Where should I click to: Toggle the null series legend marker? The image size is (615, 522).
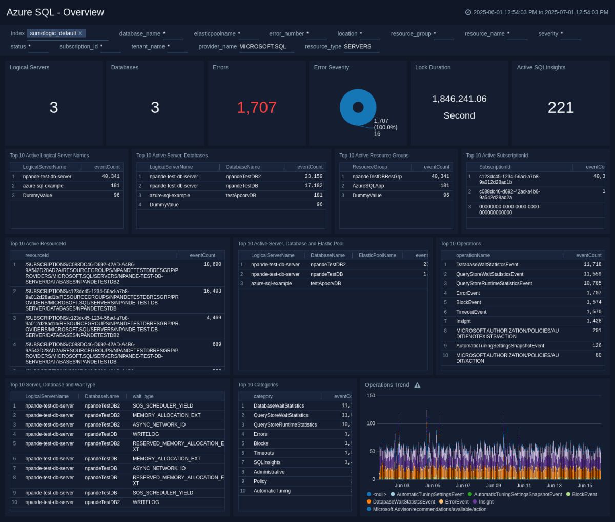369,494
